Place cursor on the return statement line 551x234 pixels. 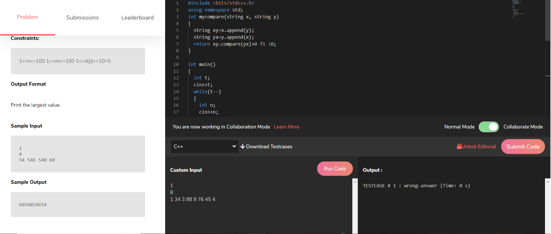(x=235, y=44)
